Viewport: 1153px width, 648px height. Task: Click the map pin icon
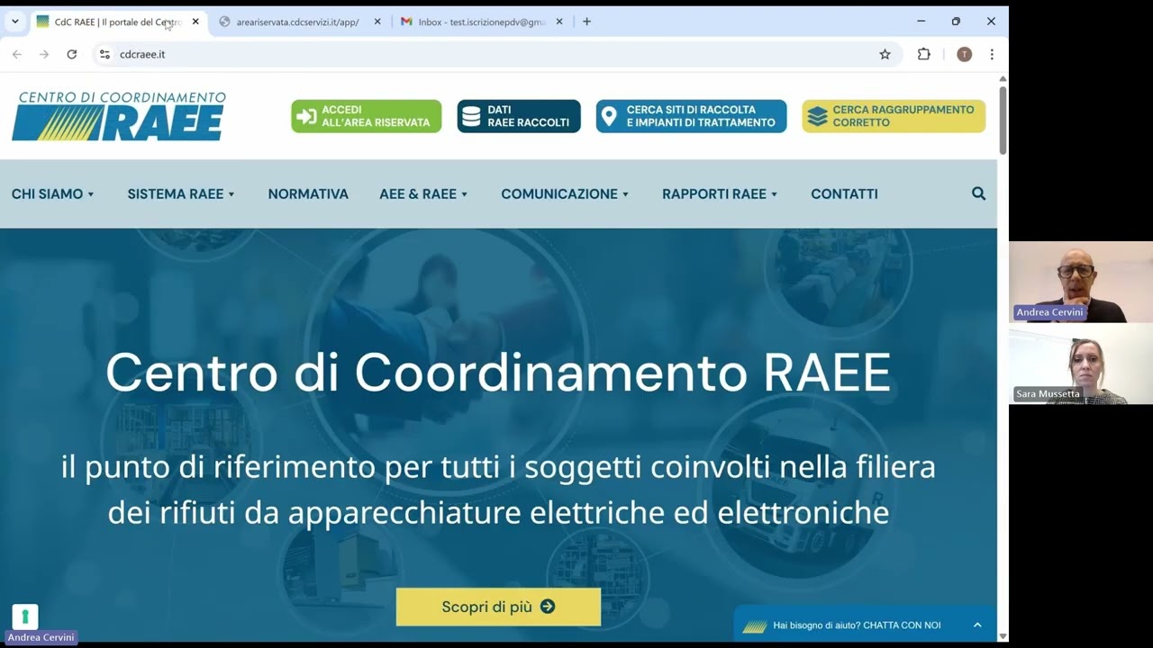(609, 116)
